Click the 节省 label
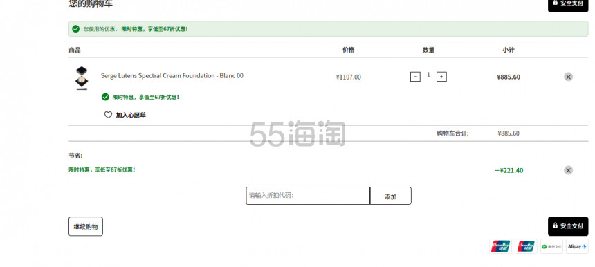Viewport: 595px width, 267px height. [75, 156]
